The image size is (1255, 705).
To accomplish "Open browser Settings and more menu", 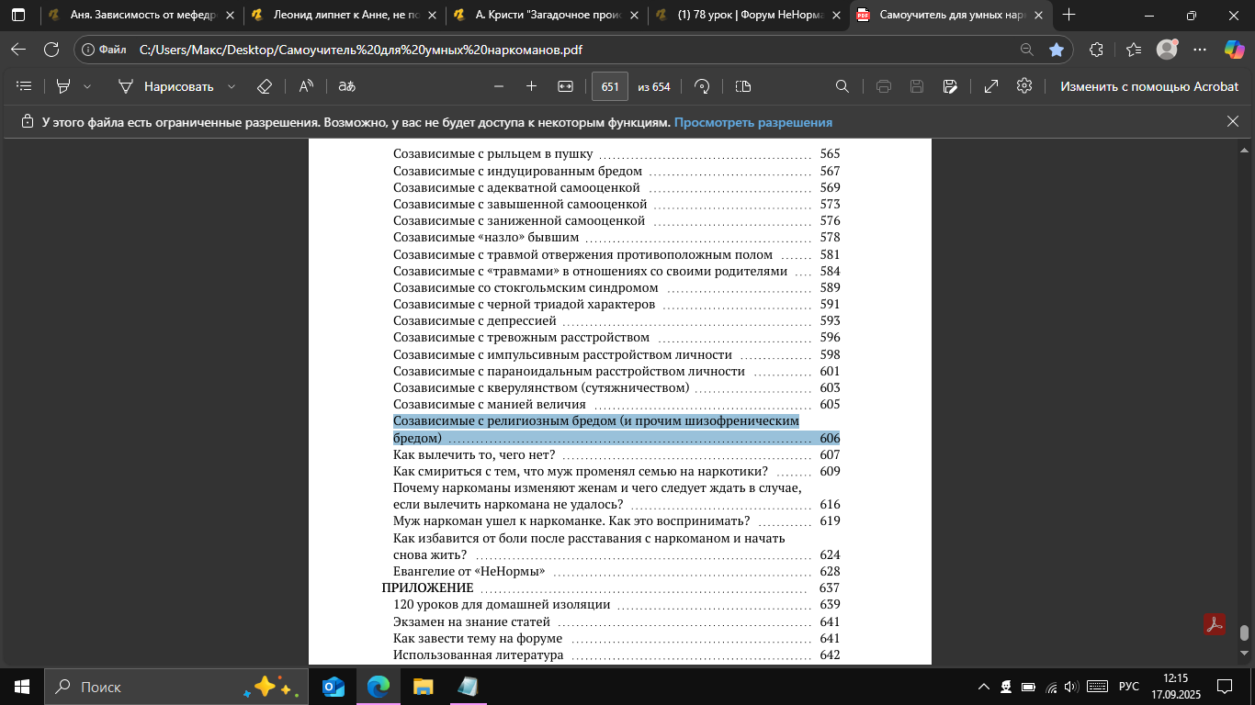I will 1198,50.
